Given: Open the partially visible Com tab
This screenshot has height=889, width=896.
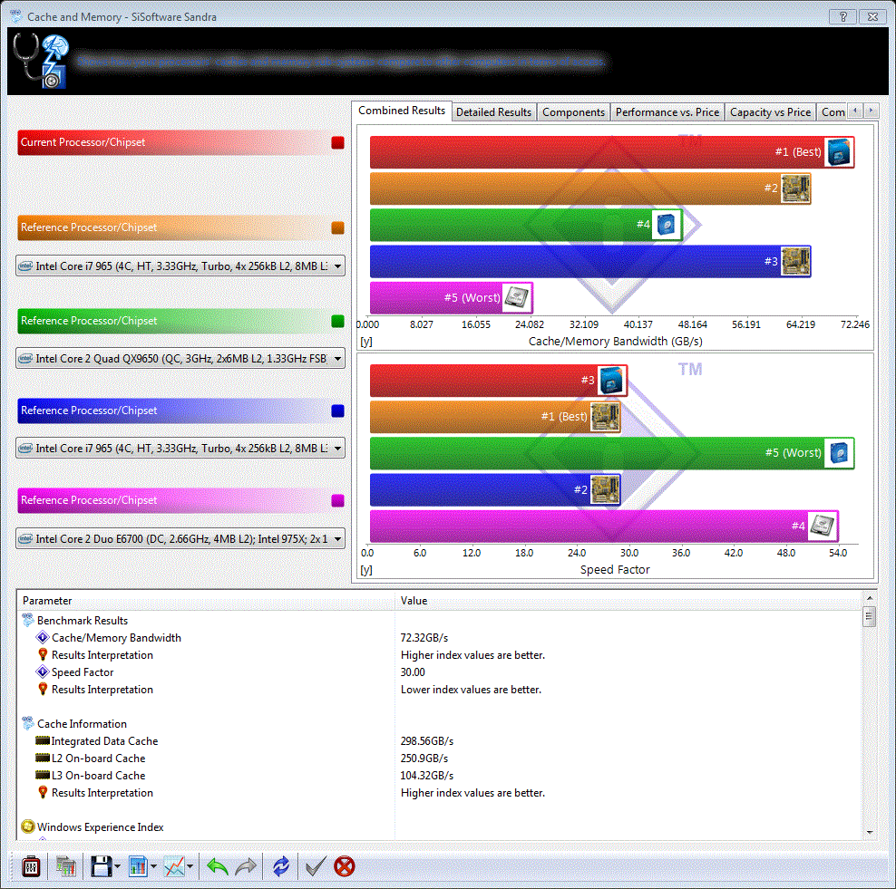Looking at the screenshot, I should pyautogui.click(x=833, y=112).
